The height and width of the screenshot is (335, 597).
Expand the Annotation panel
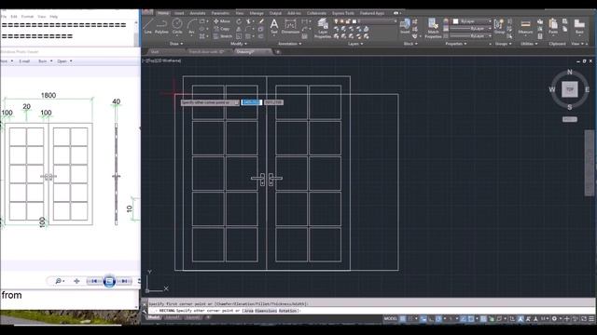tap(289, 44)
